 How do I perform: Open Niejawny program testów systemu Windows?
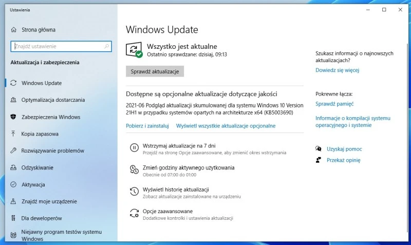(61, 235)
